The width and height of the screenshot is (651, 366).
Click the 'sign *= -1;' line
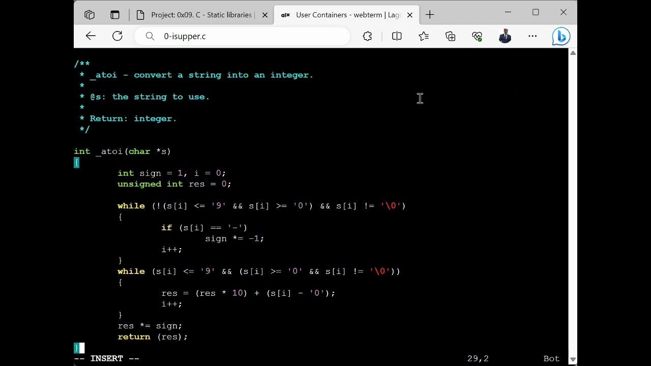[x=234, y=238]
